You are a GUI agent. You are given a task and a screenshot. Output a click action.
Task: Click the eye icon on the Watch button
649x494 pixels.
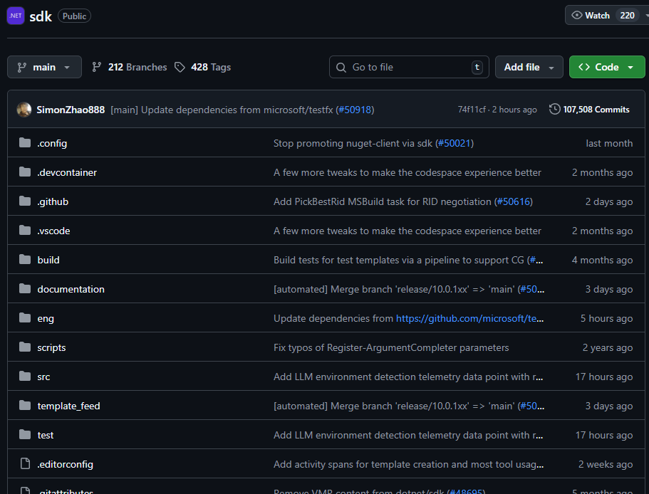point(577,15)
